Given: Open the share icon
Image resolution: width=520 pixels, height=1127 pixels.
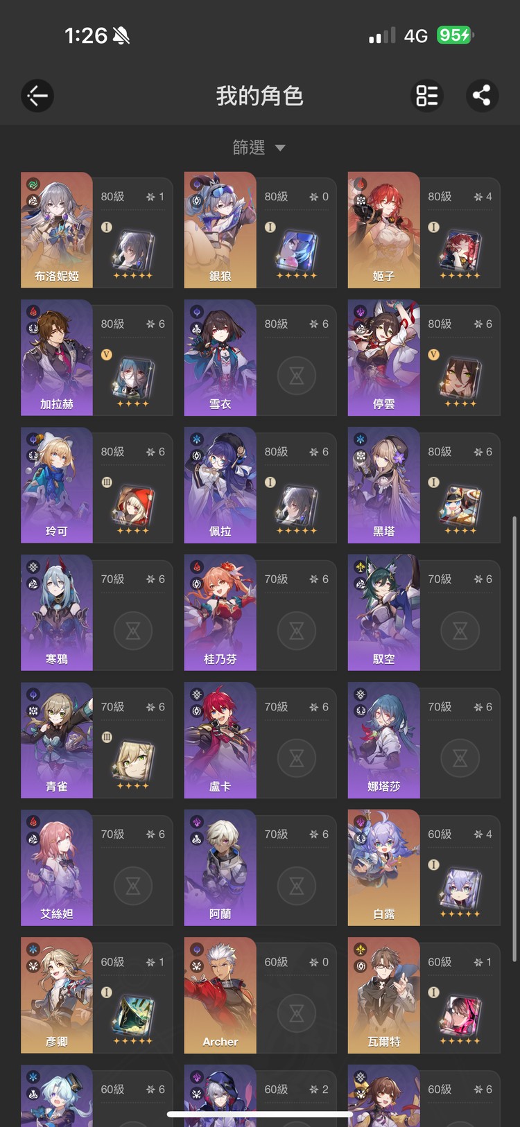Looking at the screenshot, I should point(482,96).
